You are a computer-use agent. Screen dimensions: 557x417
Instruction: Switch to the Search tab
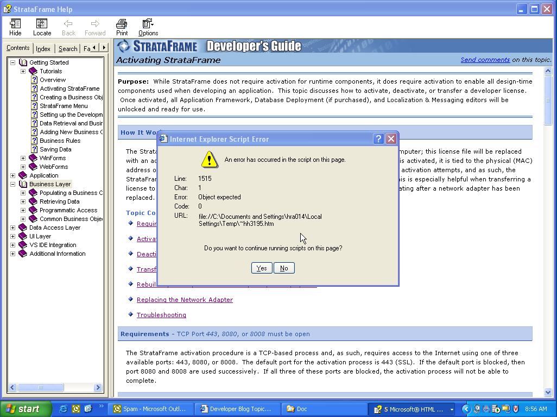pos(68,49)
